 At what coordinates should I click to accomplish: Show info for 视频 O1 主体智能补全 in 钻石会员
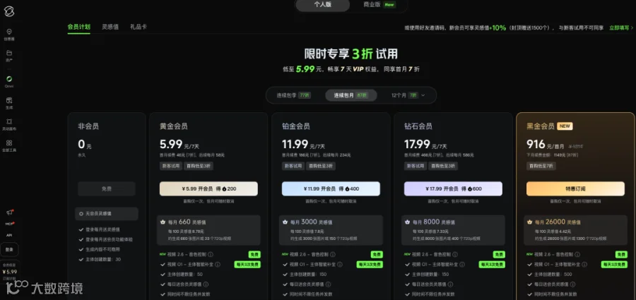point(462,265)
